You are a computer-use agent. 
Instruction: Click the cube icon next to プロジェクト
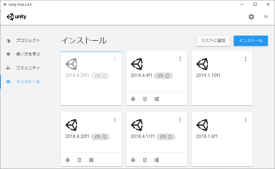[x=8, y=41]
